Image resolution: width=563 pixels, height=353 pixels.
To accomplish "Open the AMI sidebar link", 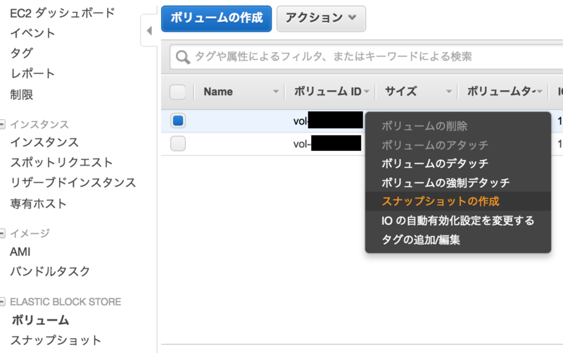I will (20, 252).
